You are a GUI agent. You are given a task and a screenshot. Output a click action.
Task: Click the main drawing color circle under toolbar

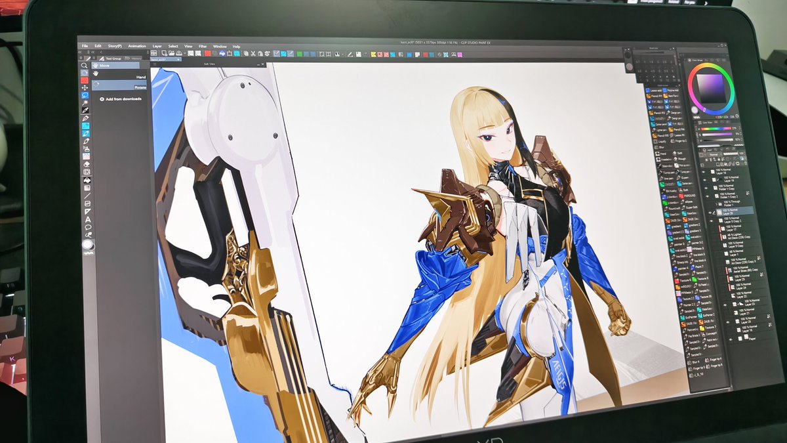pyautogui.click(x=87, y=243)
